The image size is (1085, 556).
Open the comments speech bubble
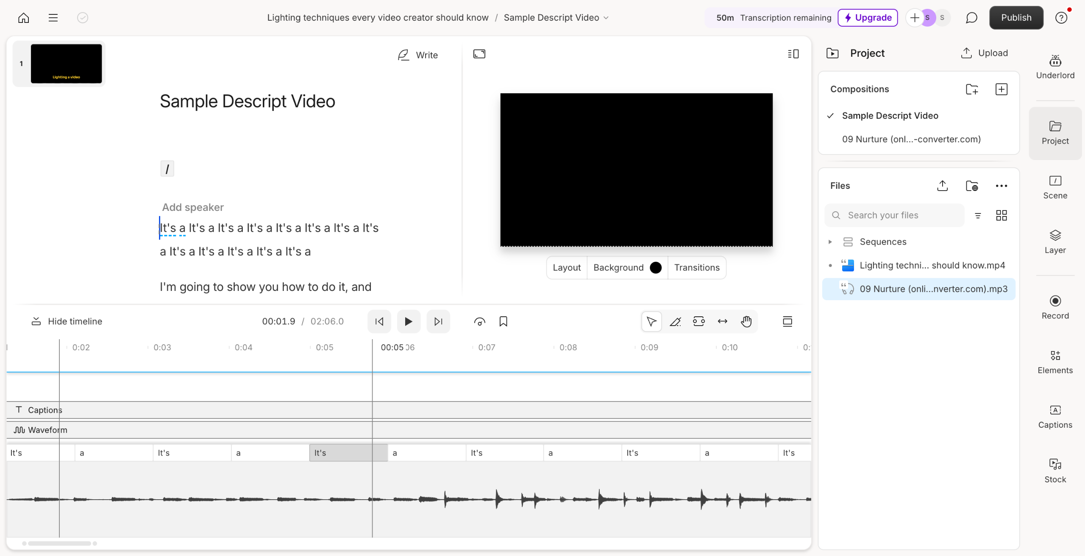click(x=971, y=18)
